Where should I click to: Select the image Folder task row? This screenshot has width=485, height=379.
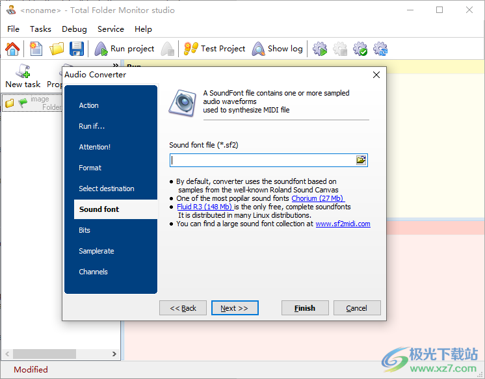tap(33, 103)
